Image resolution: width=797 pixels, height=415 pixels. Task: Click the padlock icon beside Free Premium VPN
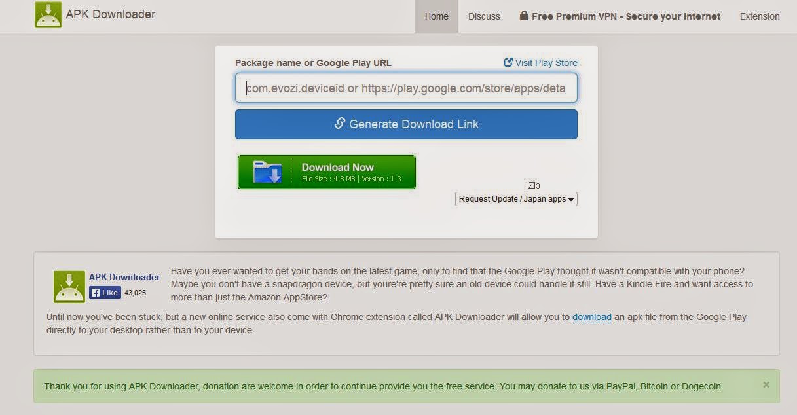(x=524, y=16)
